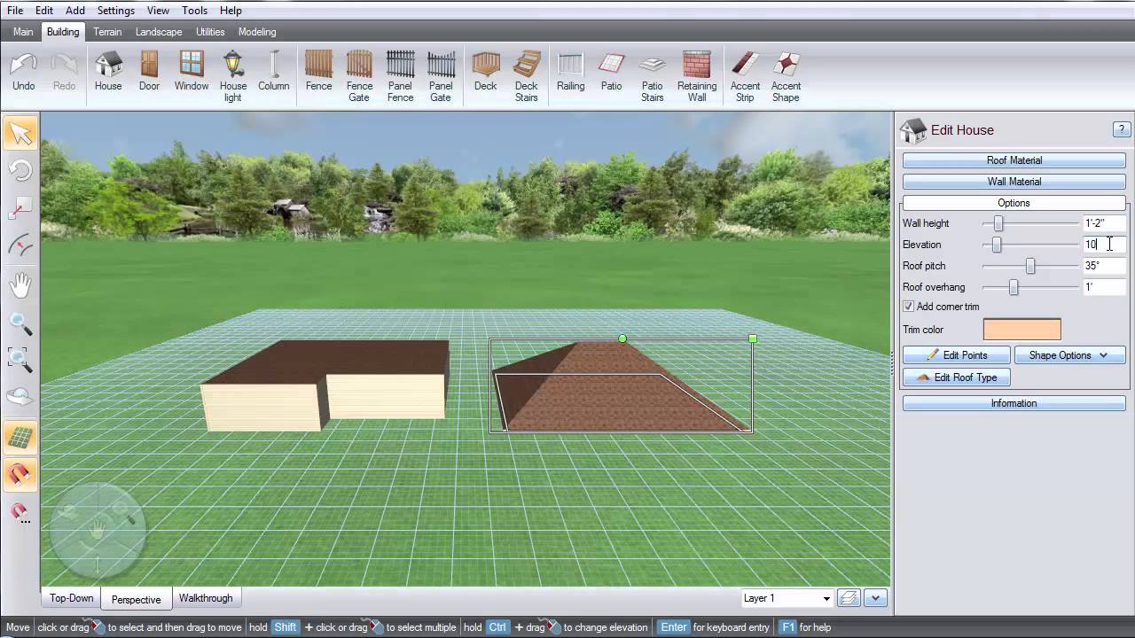The height and width of the screenshot is (638, 1135).
Task: Click the Edit Points button
Action: pos(957,355)
